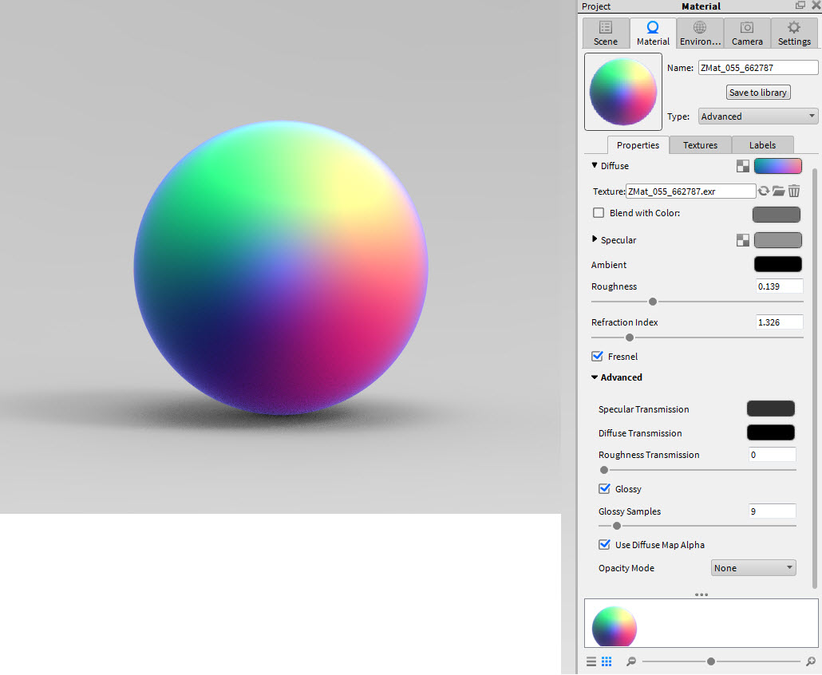Switch to grid view icon
The height and width of the screenshot is (675, 822).
coord(607,661)
